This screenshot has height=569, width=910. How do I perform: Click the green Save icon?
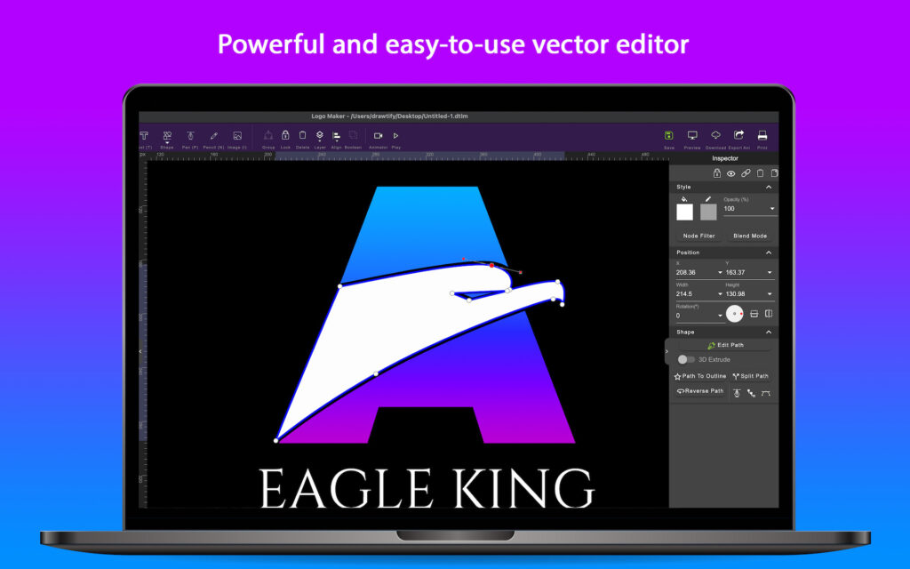pos(668,135)
